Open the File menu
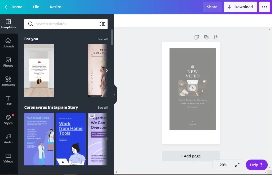272x175 pixels. pyautogui.click(x=36, y=7)
